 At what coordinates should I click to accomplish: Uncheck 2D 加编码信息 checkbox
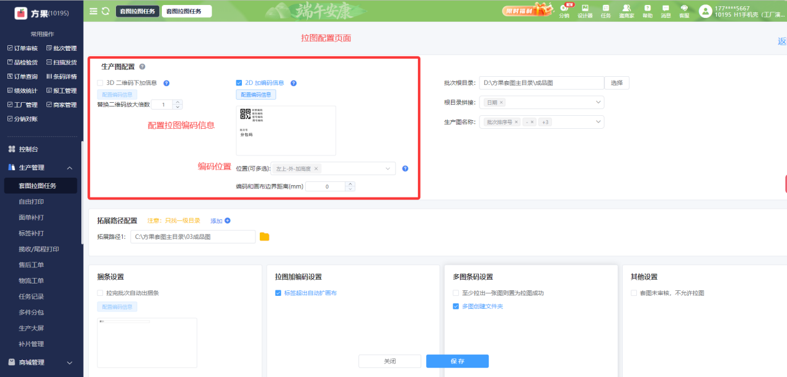(239, 83)
